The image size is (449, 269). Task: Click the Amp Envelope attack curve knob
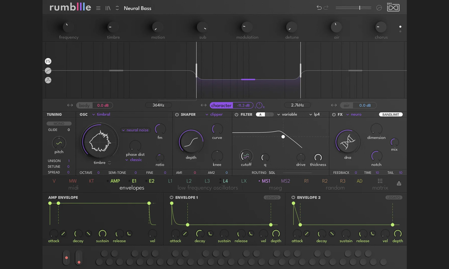point(63,233)
